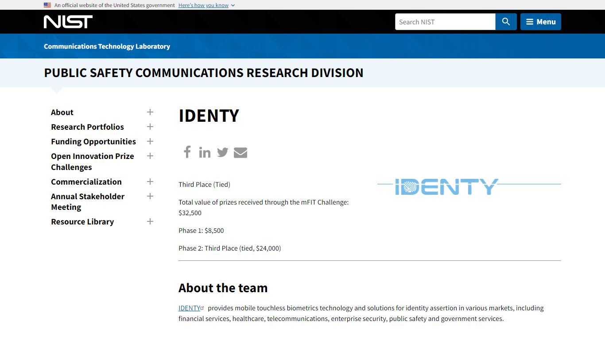Go to Communications Technology Laboratory
605x340 pixels.
pyautogui.click(x=107, y=46)
